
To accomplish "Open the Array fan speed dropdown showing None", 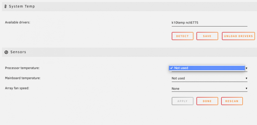I will [209, 89].
